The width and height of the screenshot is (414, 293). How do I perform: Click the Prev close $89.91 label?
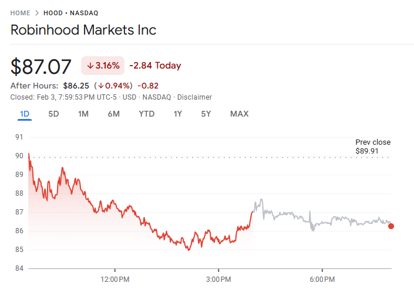pyautogui.click(x=372, y=146)
